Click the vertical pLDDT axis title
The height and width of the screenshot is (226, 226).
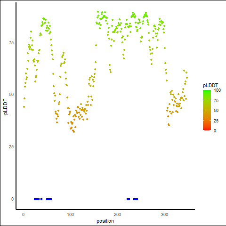click(6, 107)
